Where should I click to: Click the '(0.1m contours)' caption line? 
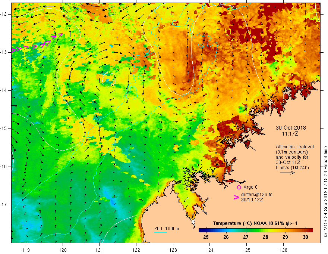[x=292, y=152]
